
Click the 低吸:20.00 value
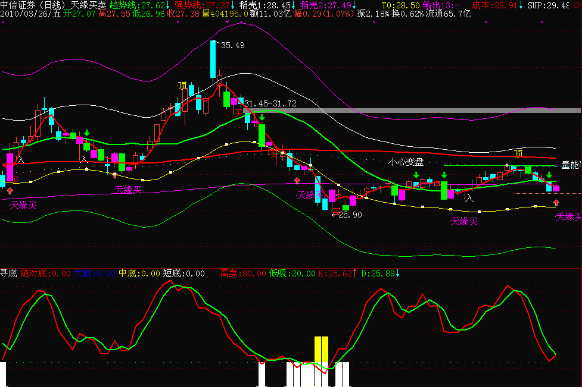point(292,273)
